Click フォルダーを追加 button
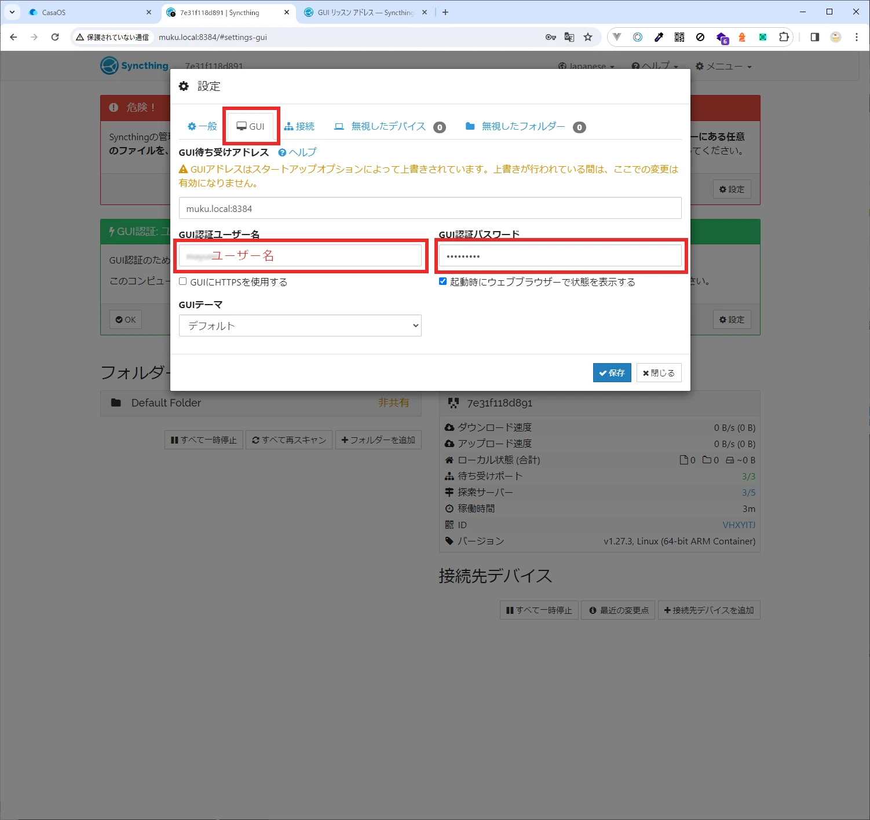This screenshot has width=870, height=820. pos(378,440)
